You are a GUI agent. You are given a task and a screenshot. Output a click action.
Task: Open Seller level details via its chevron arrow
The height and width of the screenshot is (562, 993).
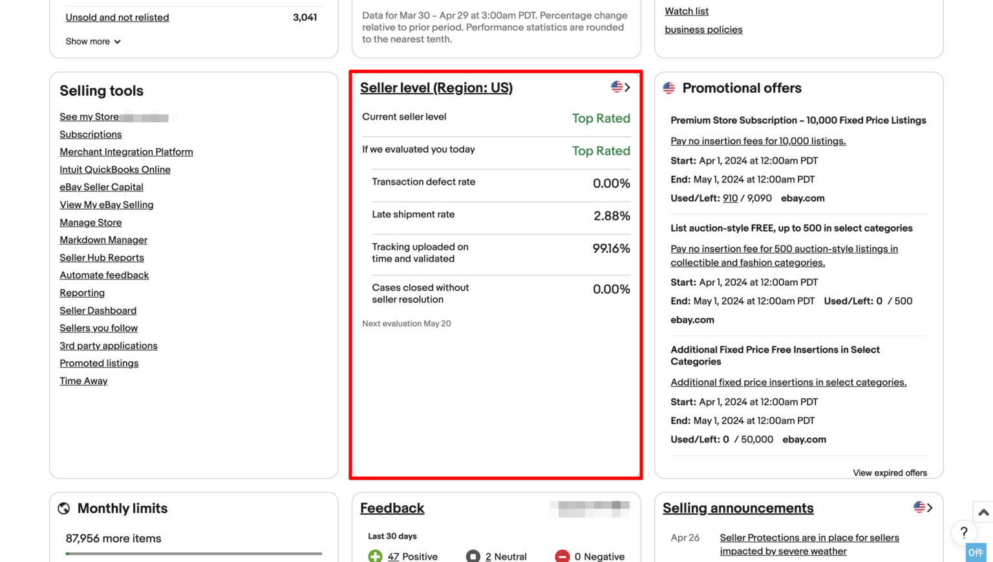coord(626,87)
